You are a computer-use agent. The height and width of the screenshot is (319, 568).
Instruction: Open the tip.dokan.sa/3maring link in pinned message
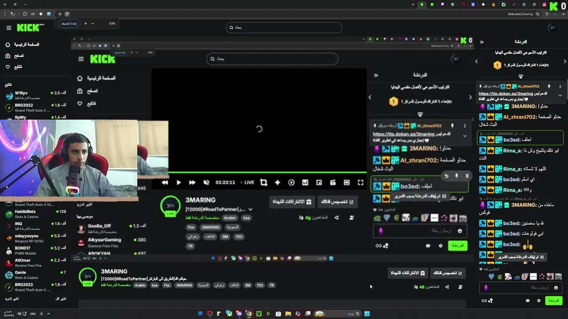click(506, 94)
